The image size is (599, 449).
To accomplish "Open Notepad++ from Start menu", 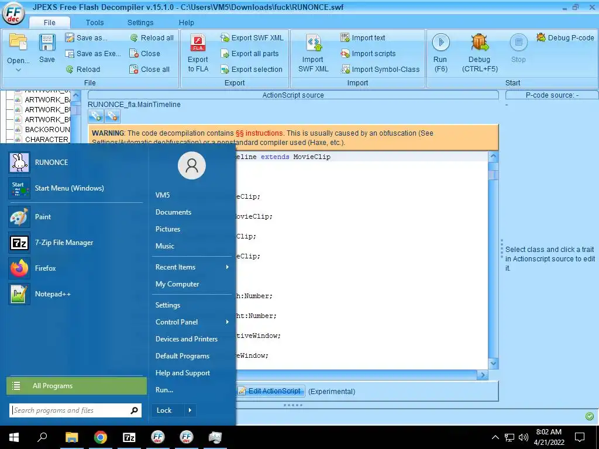I will coord(75,294).
